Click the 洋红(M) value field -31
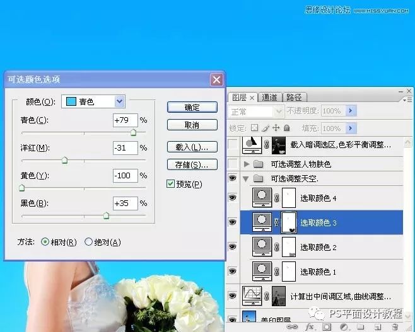This screenshot has width=415, height=332. (125, 148)
